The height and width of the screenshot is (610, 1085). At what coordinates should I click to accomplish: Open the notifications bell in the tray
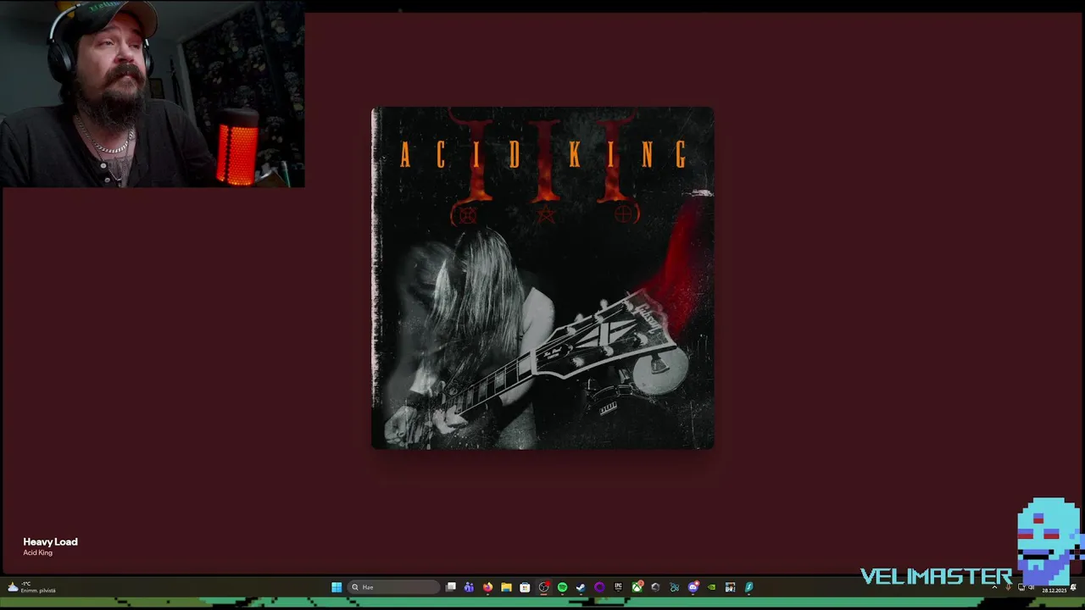[x=1073, y=587]
